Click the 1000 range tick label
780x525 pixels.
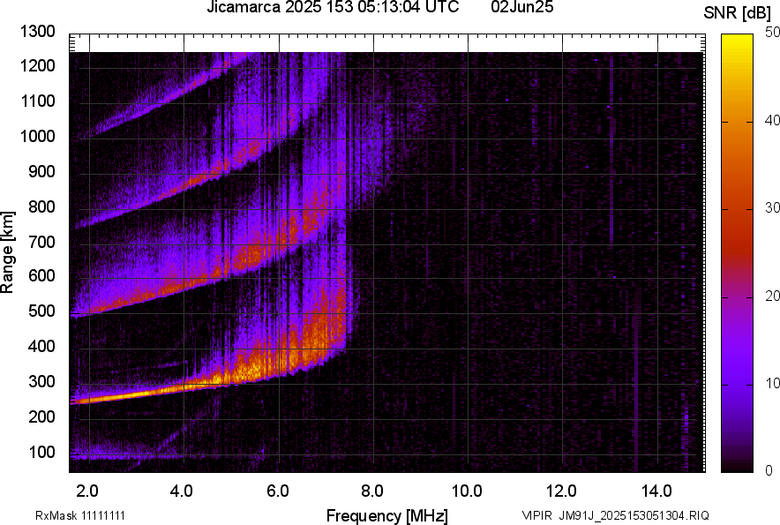pos(38,137)
